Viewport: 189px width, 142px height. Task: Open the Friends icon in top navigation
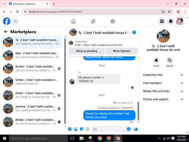[x=93, y=21]
